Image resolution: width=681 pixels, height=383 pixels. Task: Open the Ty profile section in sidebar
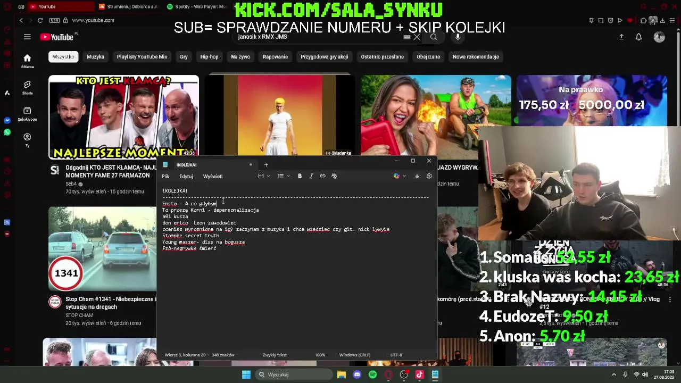click(x=27, y=140)
